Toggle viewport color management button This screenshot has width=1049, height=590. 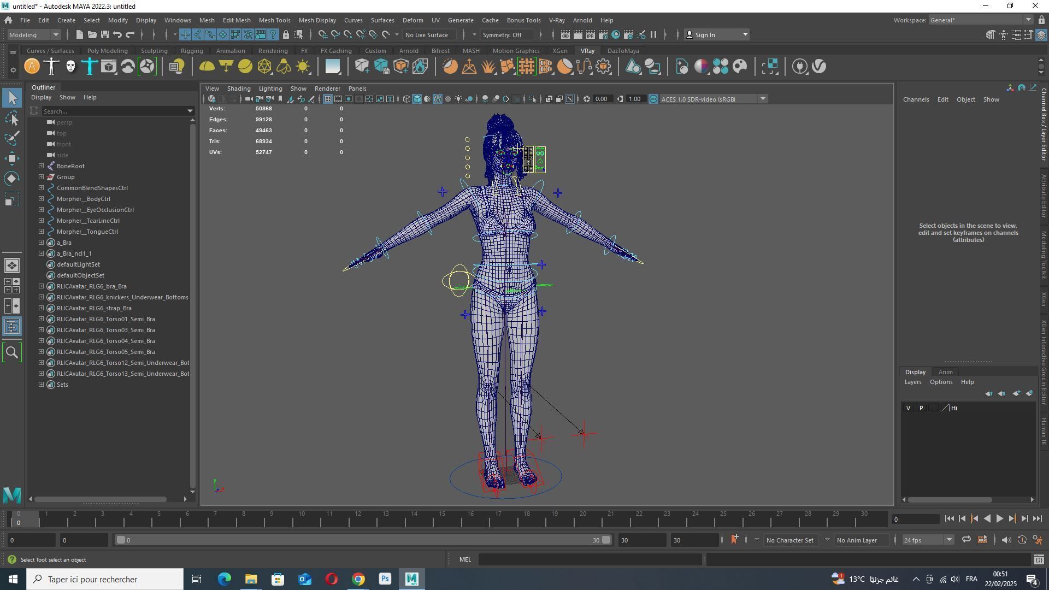pyautogui.click(x=653, y=99)
